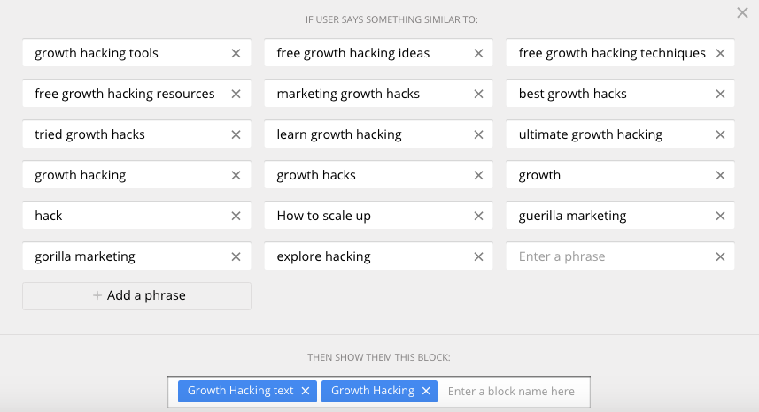Remove 'free growth hacking techniques' phrase
Viewport: 759px width, 412px height.
click(x=720, y=53)
